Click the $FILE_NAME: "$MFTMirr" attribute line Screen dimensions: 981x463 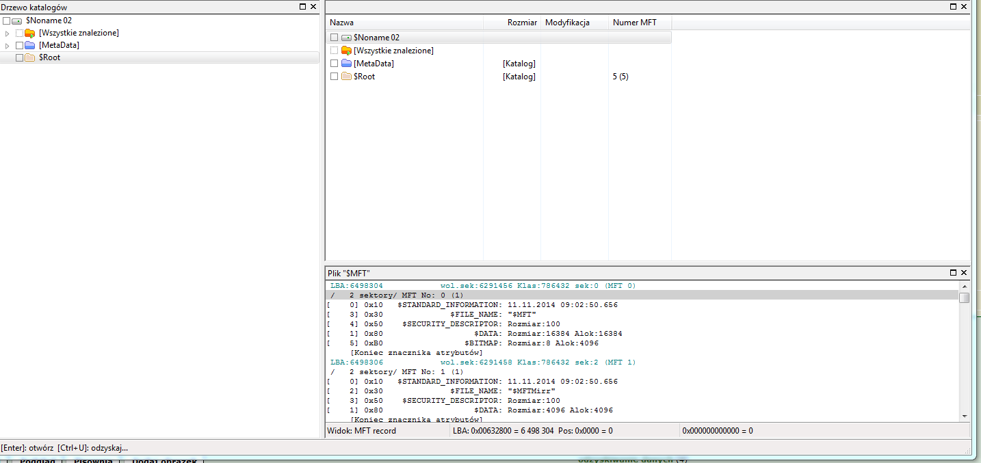(x=441, y=391)
